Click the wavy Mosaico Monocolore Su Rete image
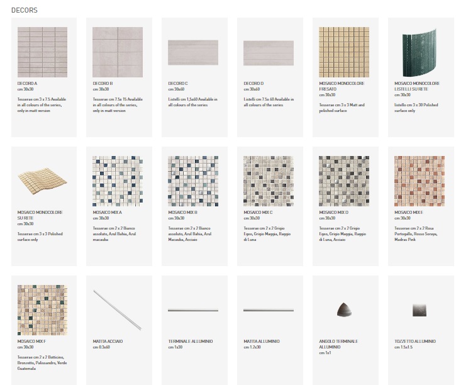The width and height of the screenshot is (456, 385). [42, 181]
